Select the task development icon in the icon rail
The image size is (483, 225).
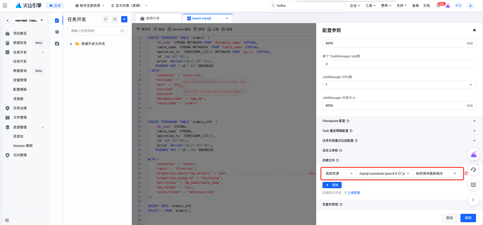click(x=57, y=21)
